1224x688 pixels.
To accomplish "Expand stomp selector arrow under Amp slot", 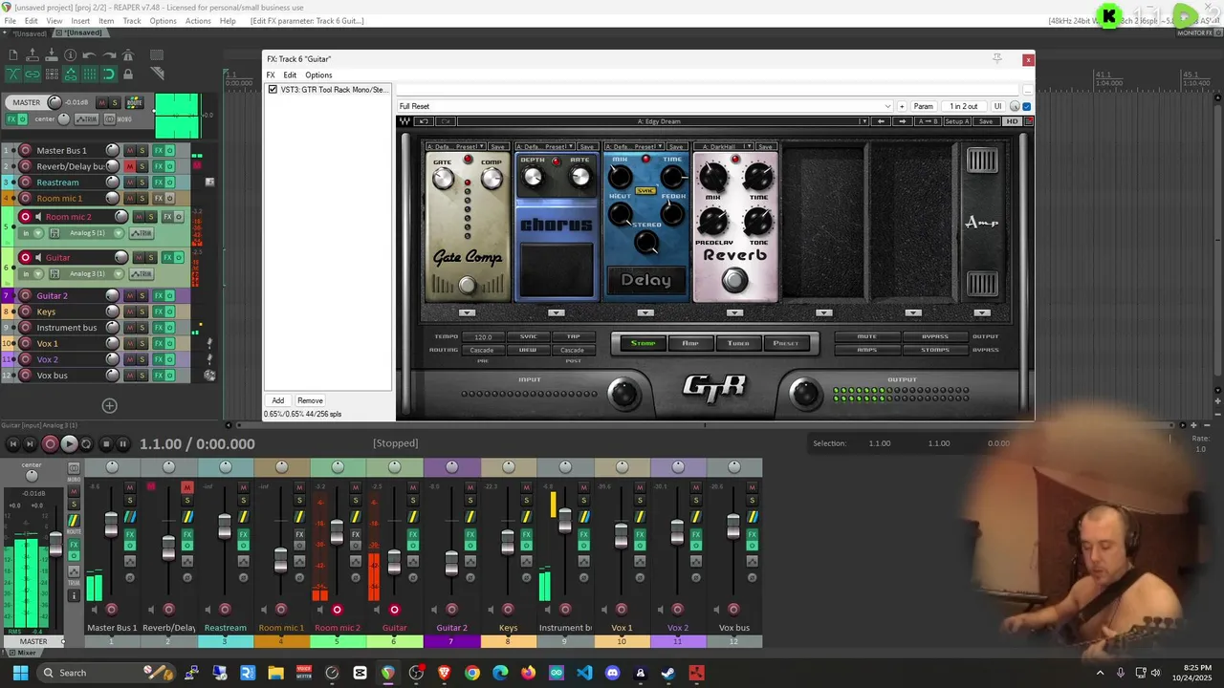I will [982, 312].
